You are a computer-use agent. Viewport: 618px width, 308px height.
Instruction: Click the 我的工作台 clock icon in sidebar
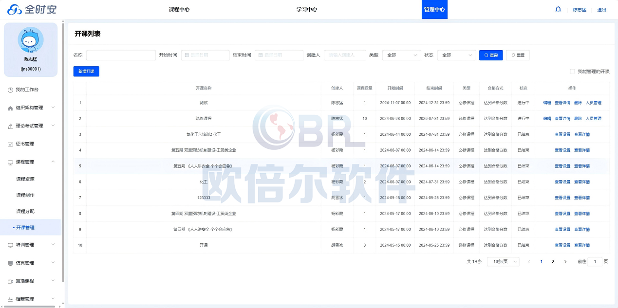click(x=10, y=90)
